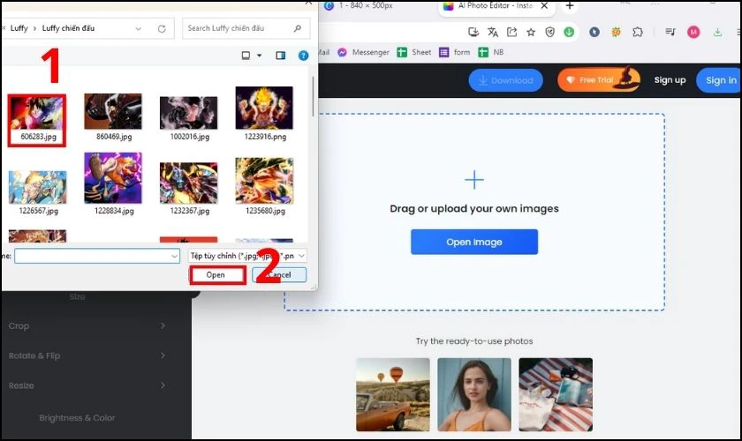Close the AI Photo Editor tab
Screen dimensions: 742x441
coord(544,5)
